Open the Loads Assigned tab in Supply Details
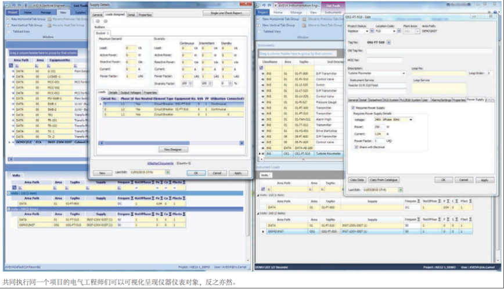The width and height of the screenshot is (504, 289). [x=115, y=15]
